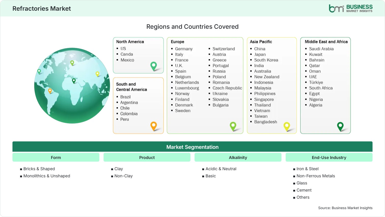The image size is (385, 217).
Task: Click South Korea in the Asia Pacific list
Action: click(x=266, y=60)
